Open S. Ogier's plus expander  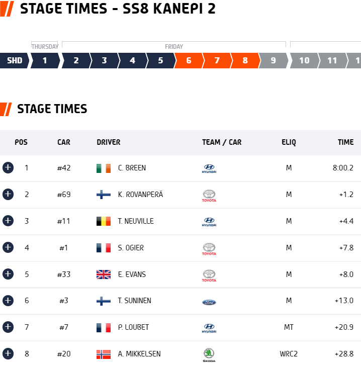[8, 247]
